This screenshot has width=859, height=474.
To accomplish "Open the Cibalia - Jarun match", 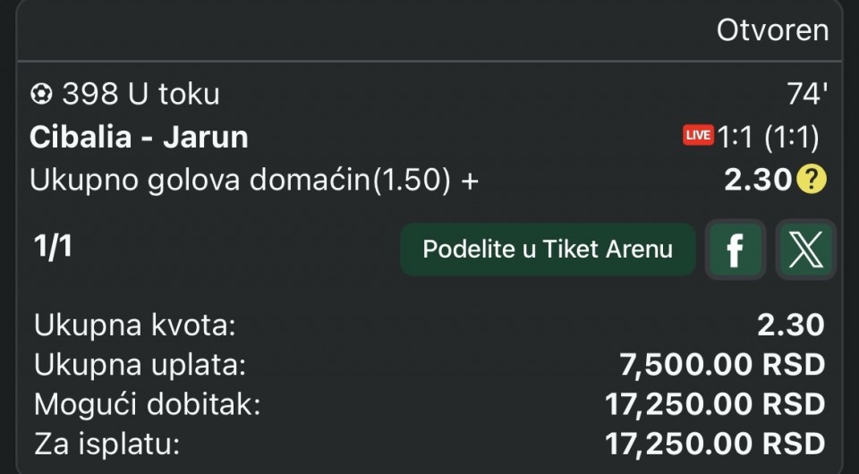I will pyautogui.click(x=139, y=137).
